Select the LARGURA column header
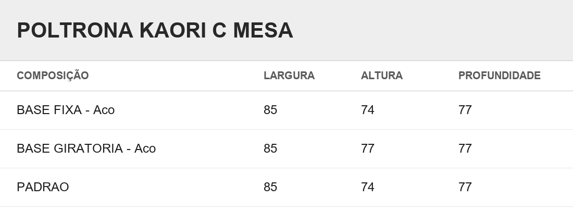 point(289,76)
